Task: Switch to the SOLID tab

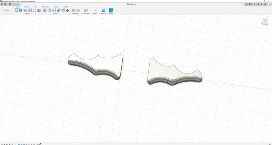Action: 18,7
